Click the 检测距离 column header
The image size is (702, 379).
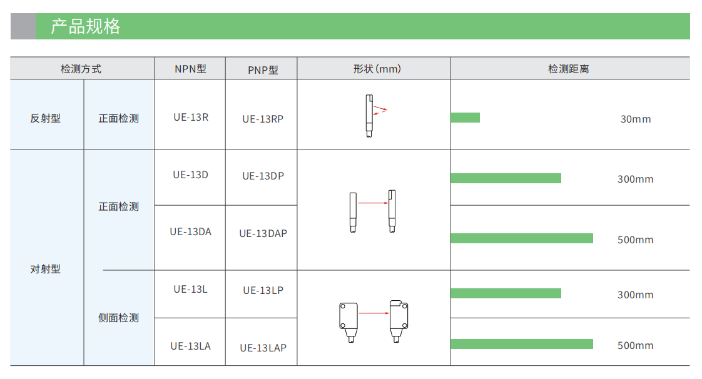[570, 68]
